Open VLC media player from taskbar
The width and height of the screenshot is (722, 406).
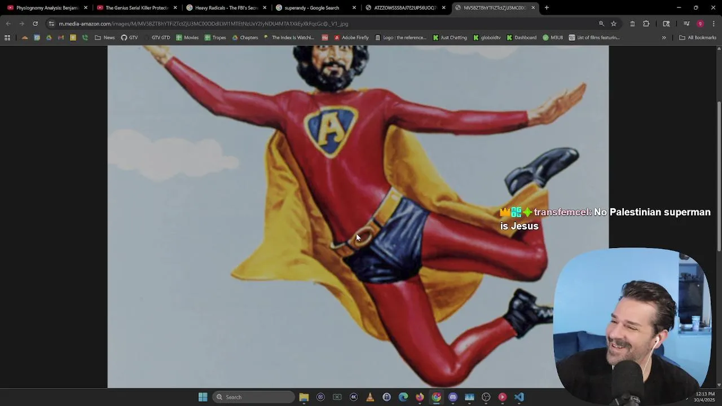pyautogui.click(x=370, y=397)
